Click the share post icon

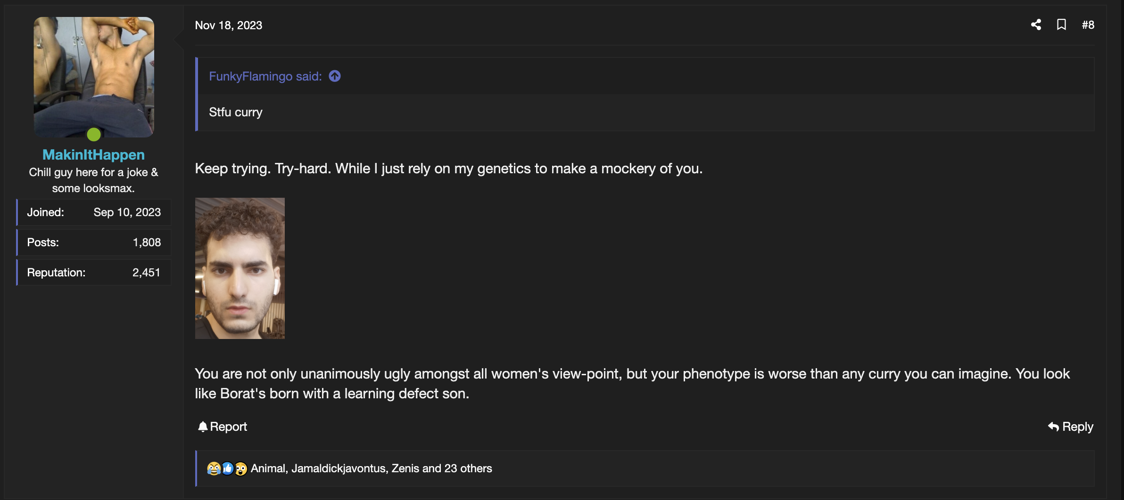pos(1036,25)
